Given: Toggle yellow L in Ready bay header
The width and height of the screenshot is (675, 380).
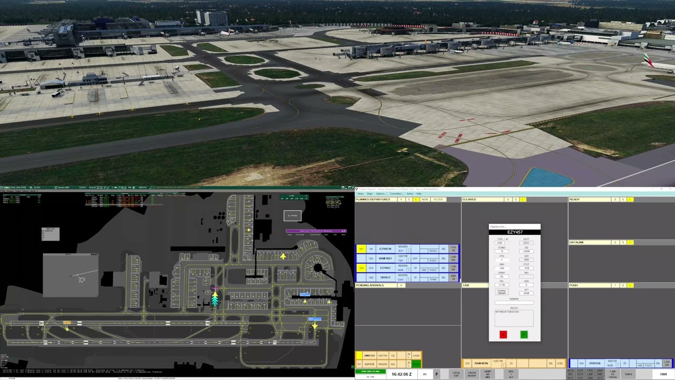Looking at the screenshot, I should pos(630,199).
